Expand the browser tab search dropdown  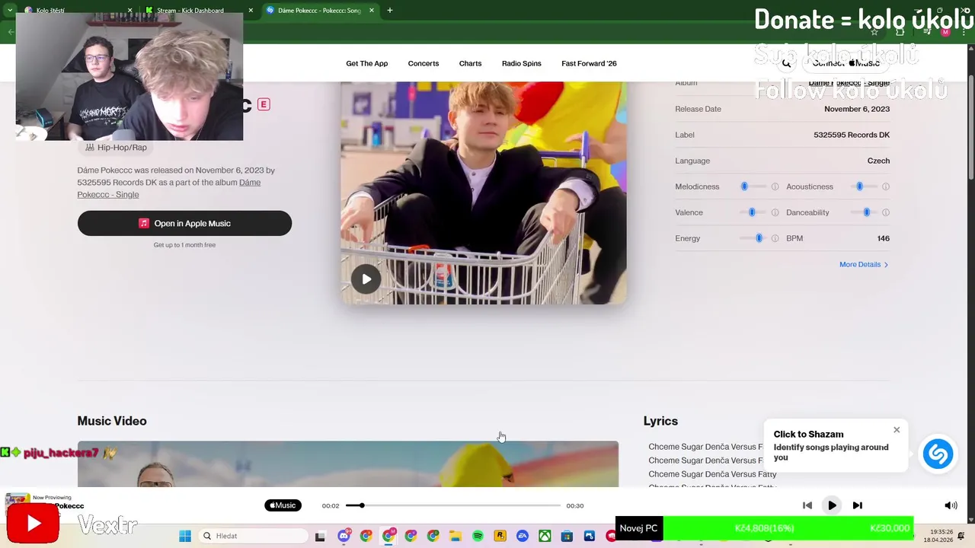(x=10, y=11)
